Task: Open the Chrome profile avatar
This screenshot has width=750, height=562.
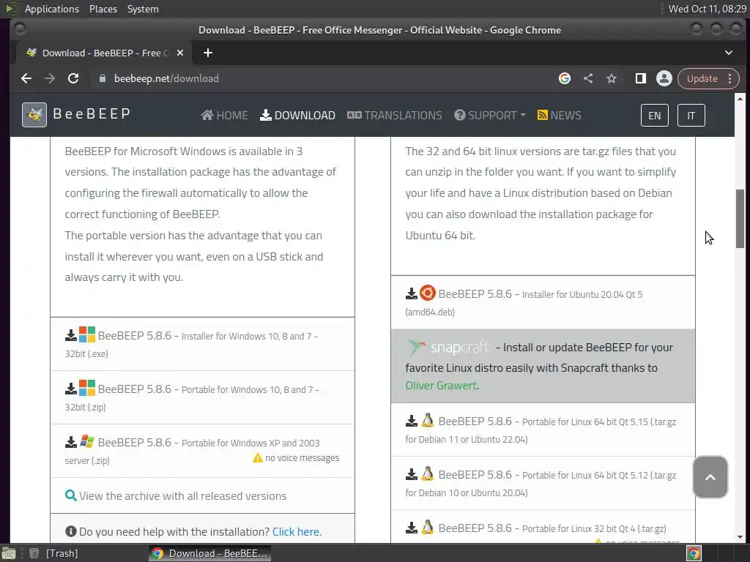Action: pyautogui.click(x=664, y=78)
